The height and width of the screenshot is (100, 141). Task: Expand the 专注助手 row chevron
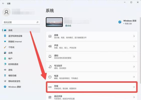[x=134, y=67]
